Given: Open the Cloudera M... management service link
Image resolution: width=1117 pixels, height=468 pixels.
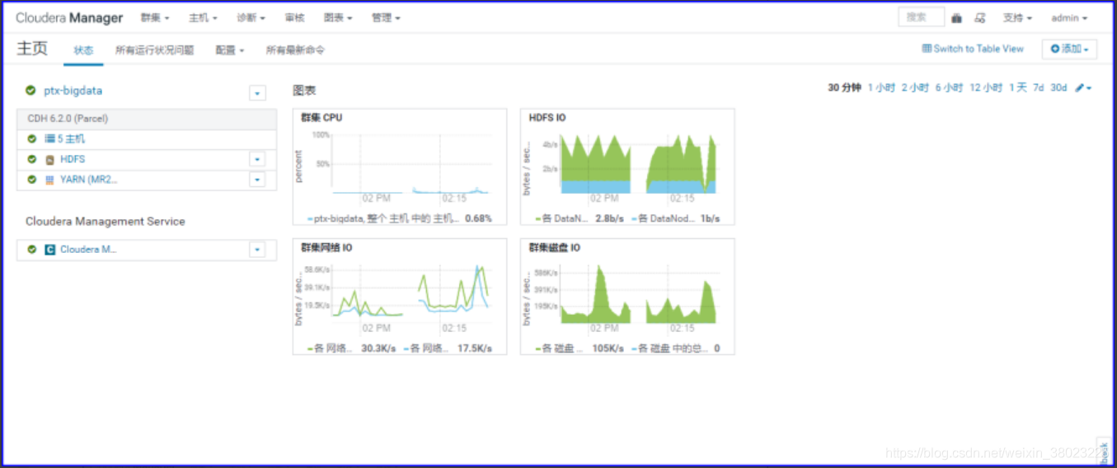Looking at the screenshot, I should tap(88, 250).
